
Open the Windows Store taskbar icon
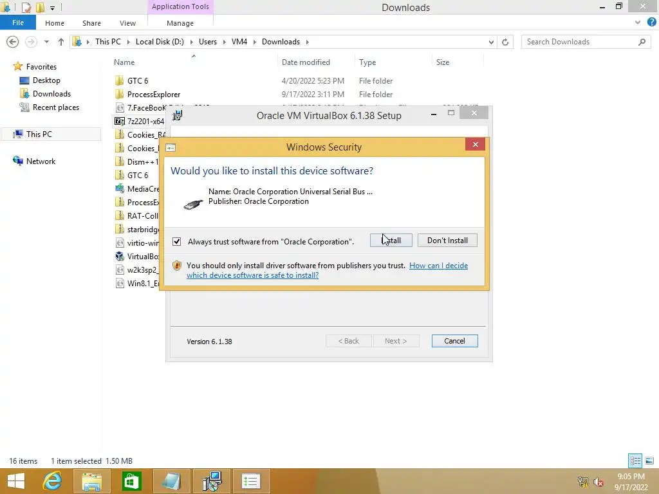131,481
